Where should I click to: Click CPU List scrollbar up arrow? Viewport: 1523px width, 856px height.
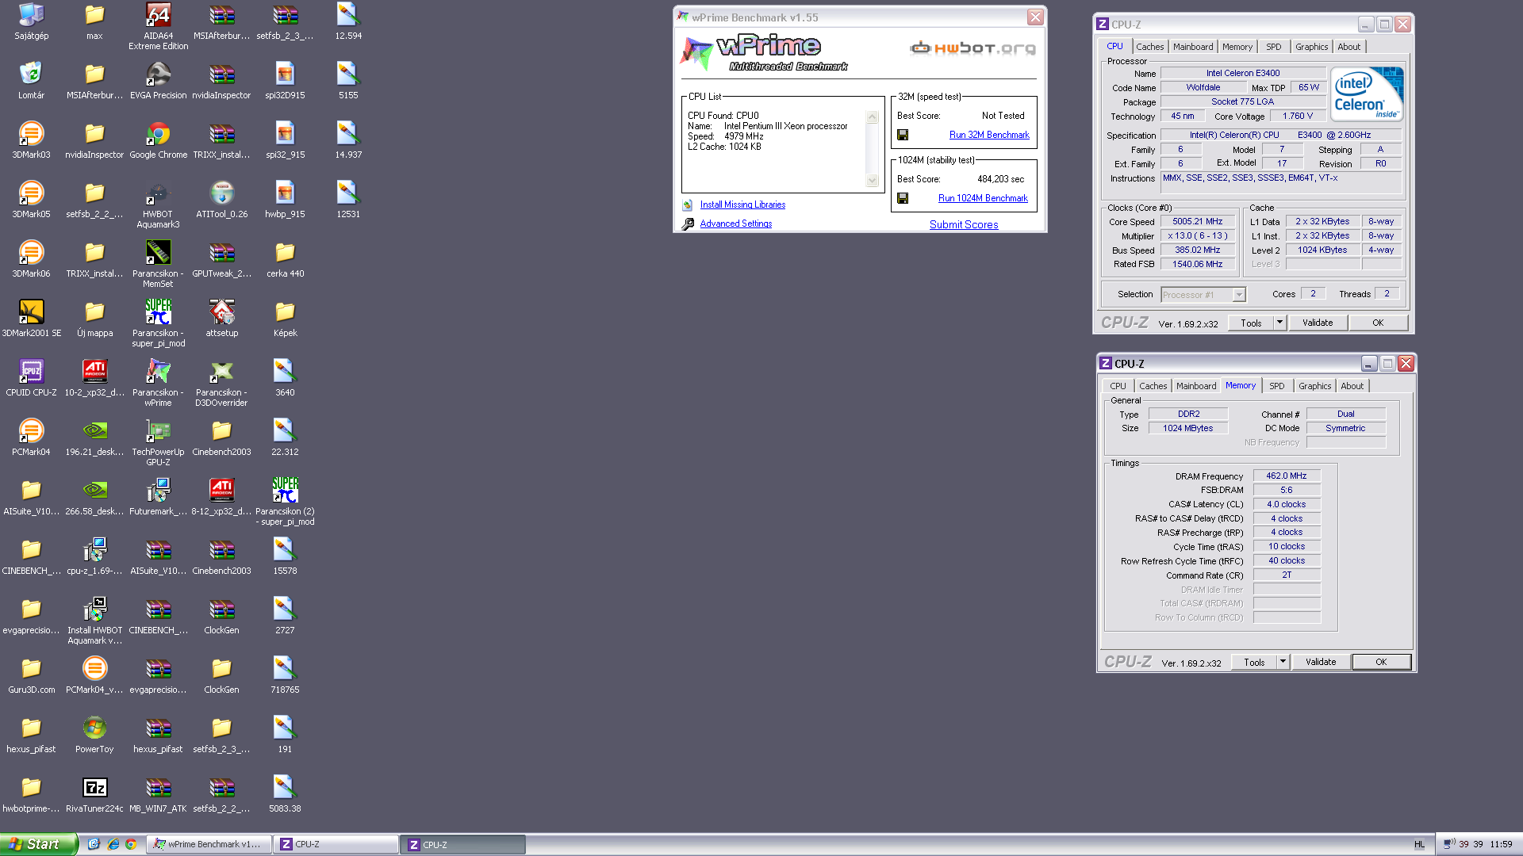tap(872, 117)
